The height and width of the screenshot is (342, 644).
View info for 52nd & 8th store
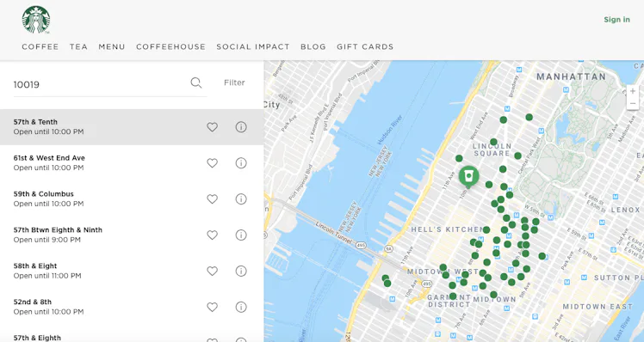pyautogui.click(x=241, y=307)
